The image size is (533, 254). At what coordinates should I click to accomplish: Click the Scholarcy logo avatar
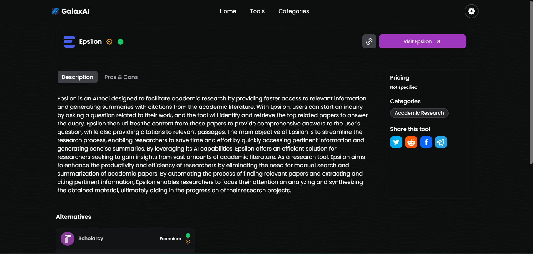click(x=68, y=238)
